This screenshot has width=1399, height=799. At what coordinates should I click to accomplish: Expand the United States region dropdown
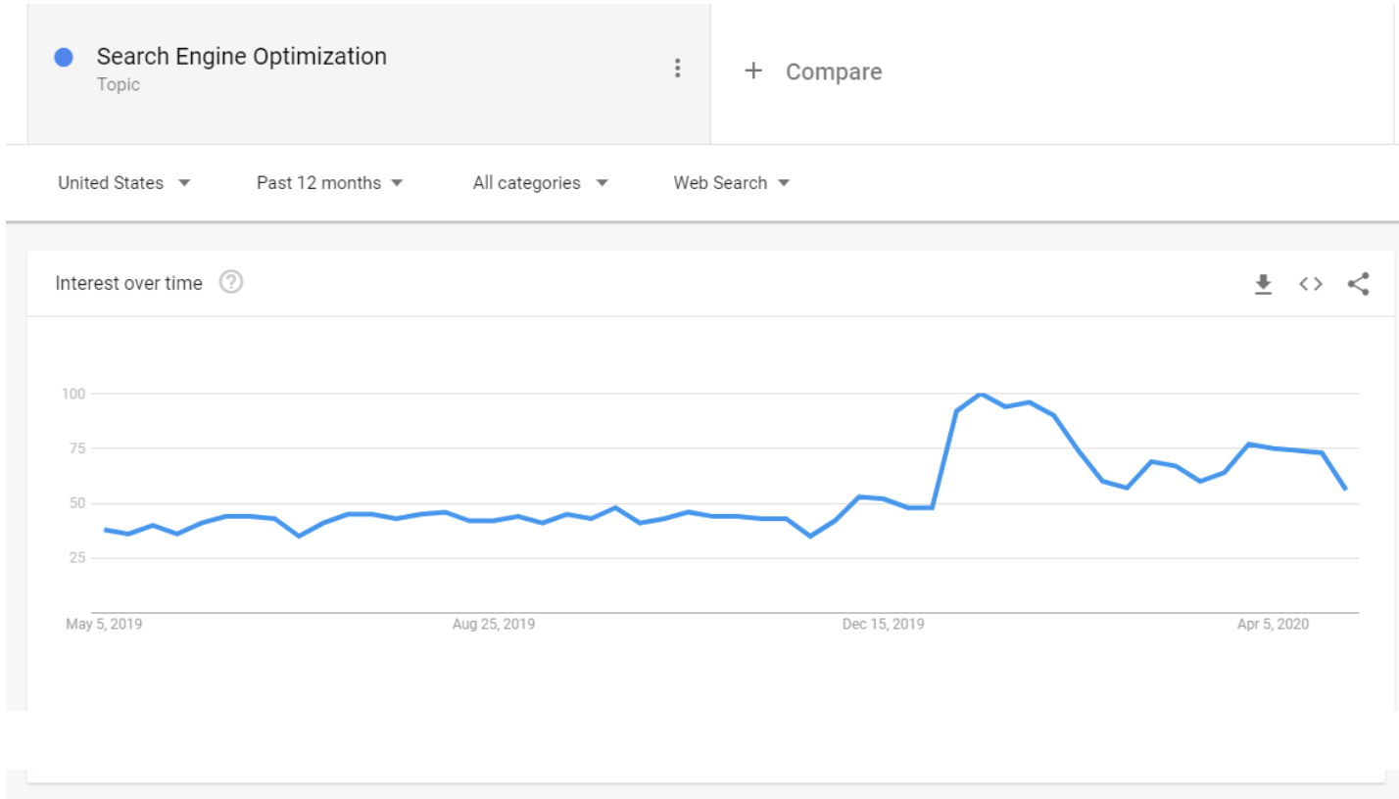click(x=124, y=183)
